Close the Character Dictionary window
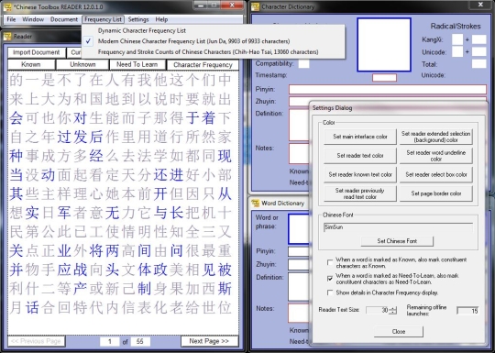 pos(480,5)
